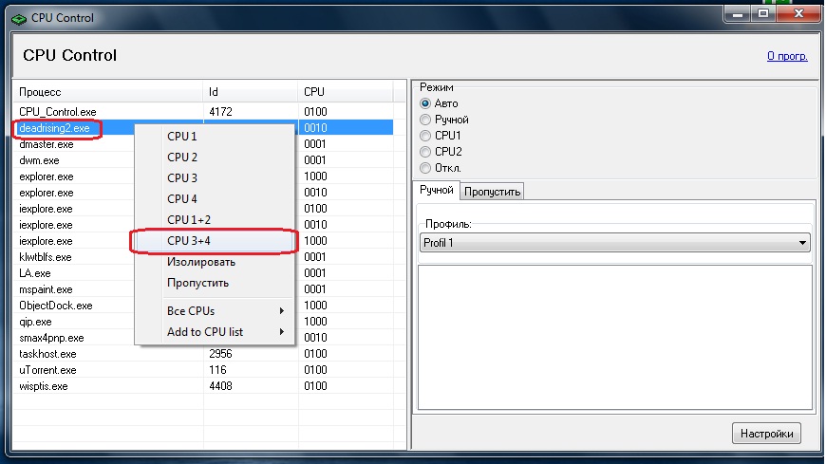Choose CPU 3 in context menu
The width and height of the screenshot is (826, 464).
(x=215, y=178)
